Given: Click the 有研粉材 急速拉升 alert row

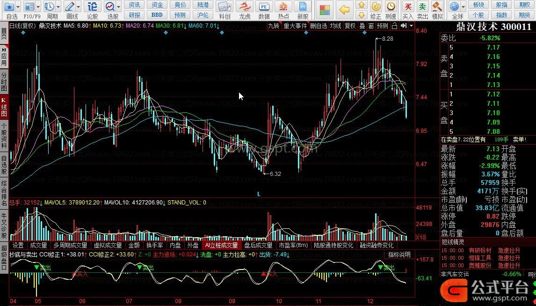Looking at the screenshot, I should click(x=481, y=250).
